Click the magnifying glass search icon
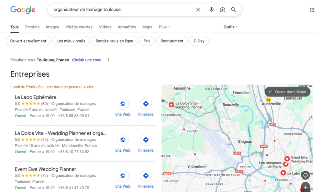Image resolution: width=318 pixels, height=192 pixels. click(234, 10)
